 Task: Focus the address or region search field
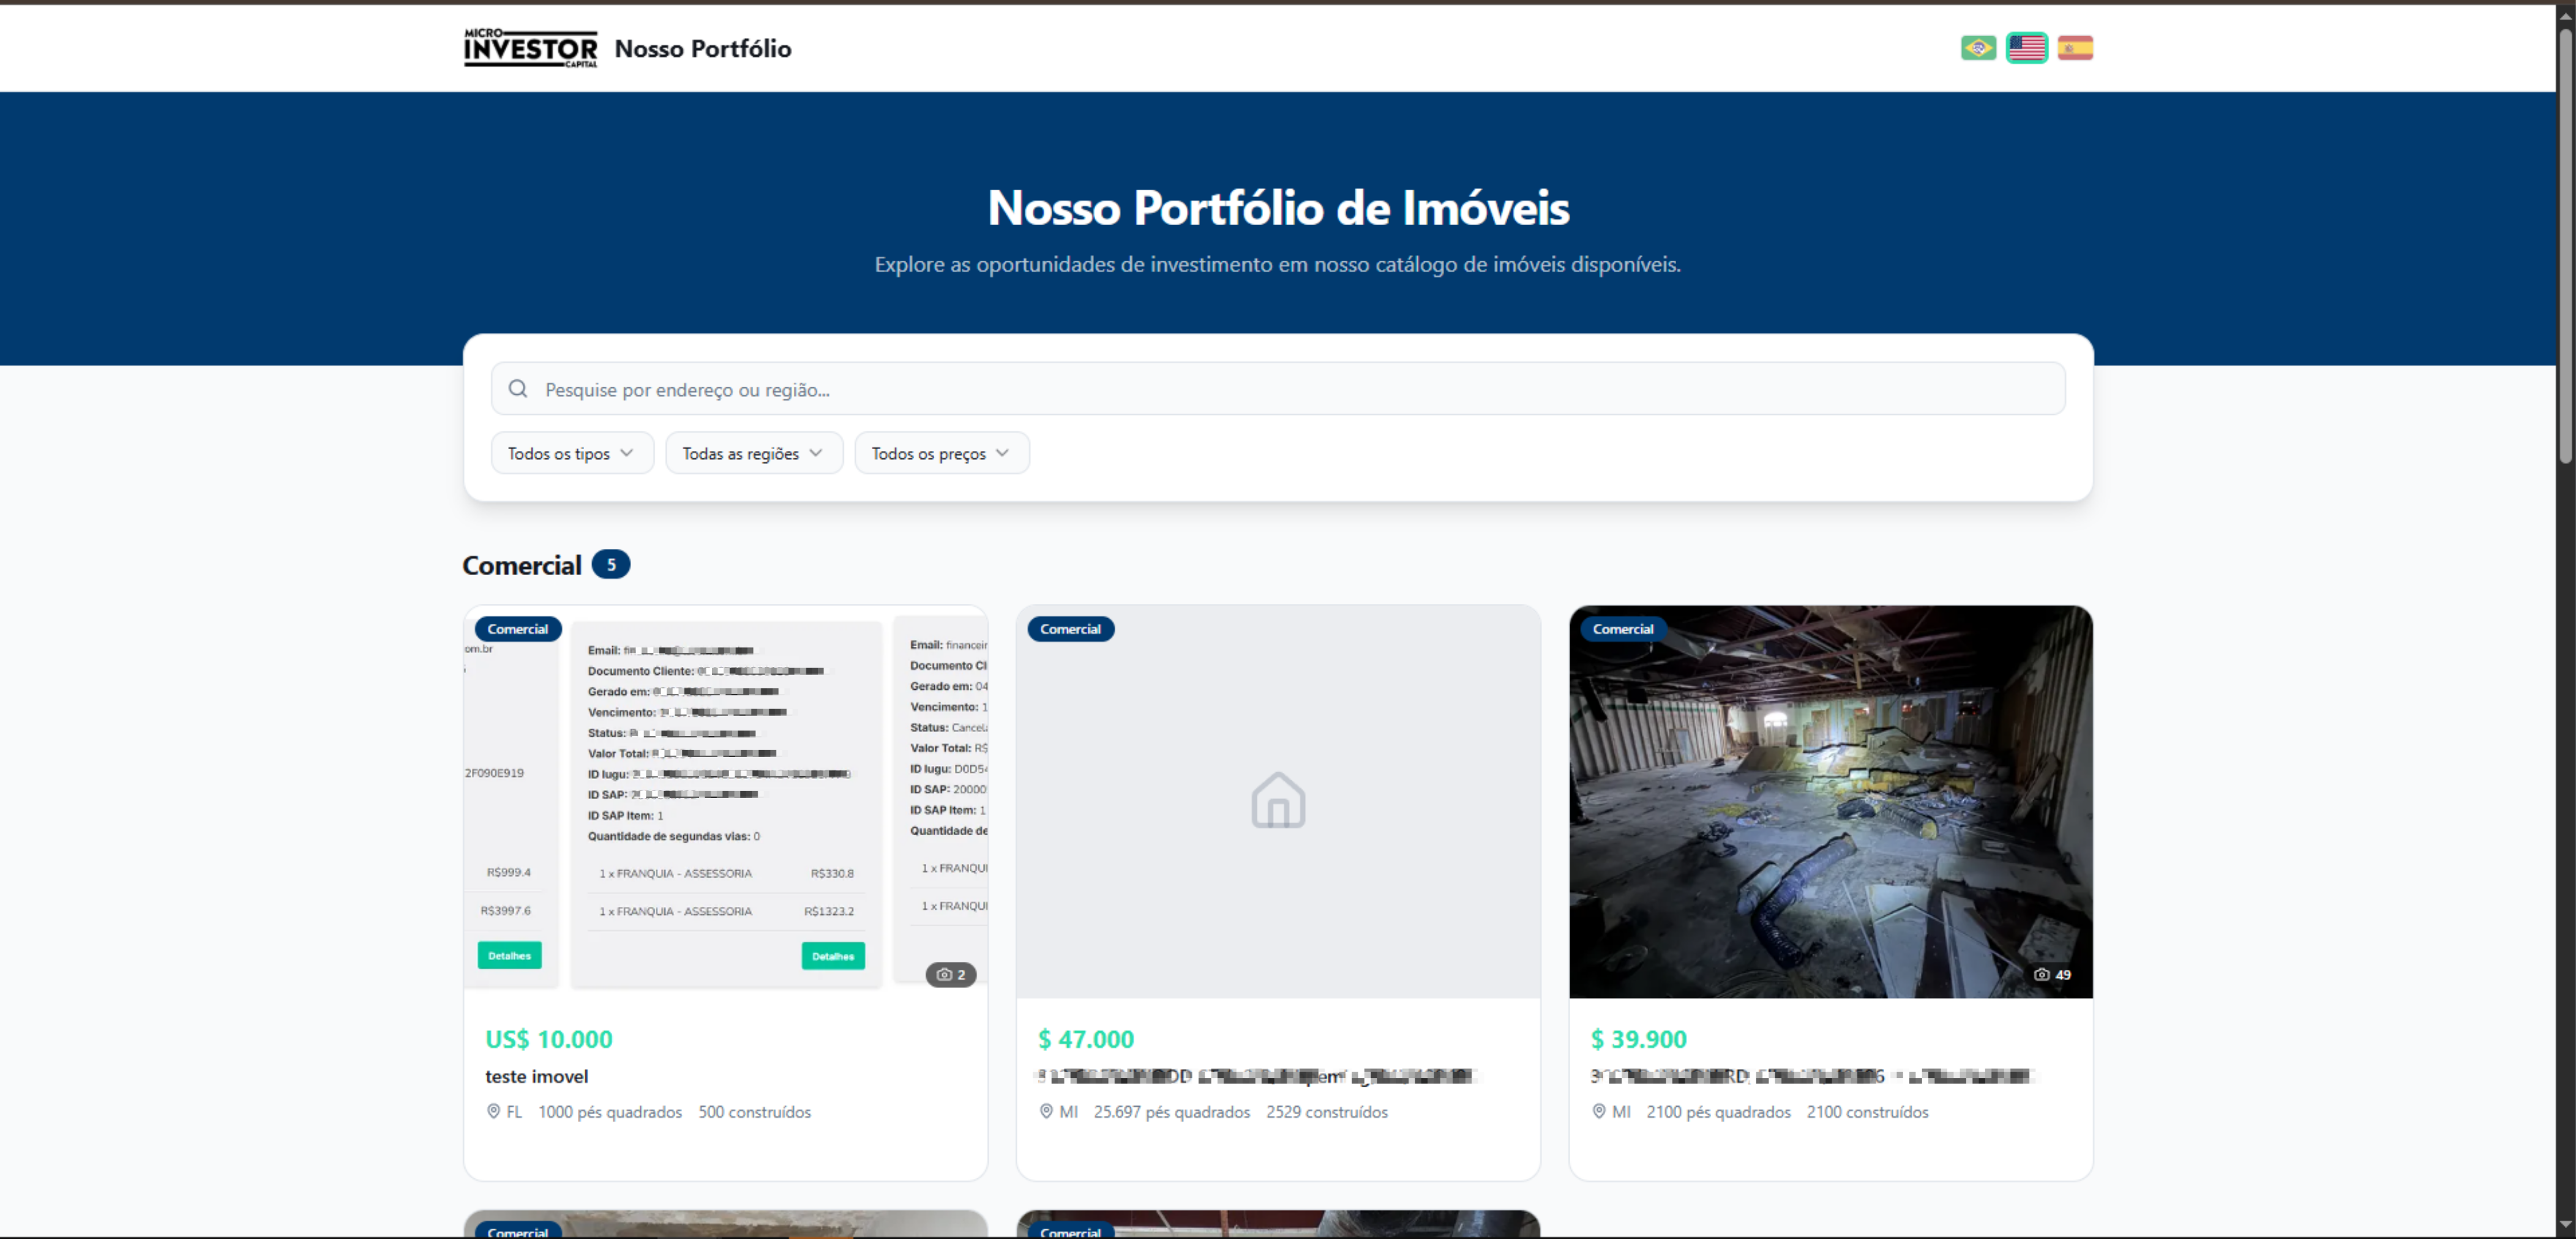[1278, 389]
